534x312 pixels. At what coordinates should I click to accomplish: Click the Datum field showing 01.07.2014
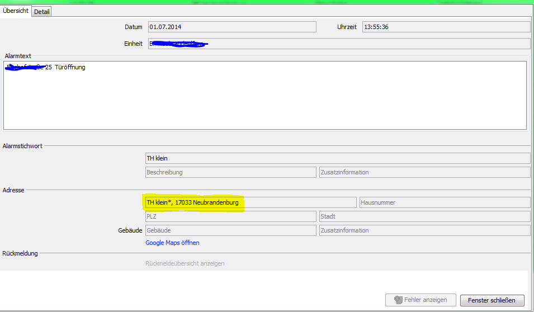click(x=231, y=27)
